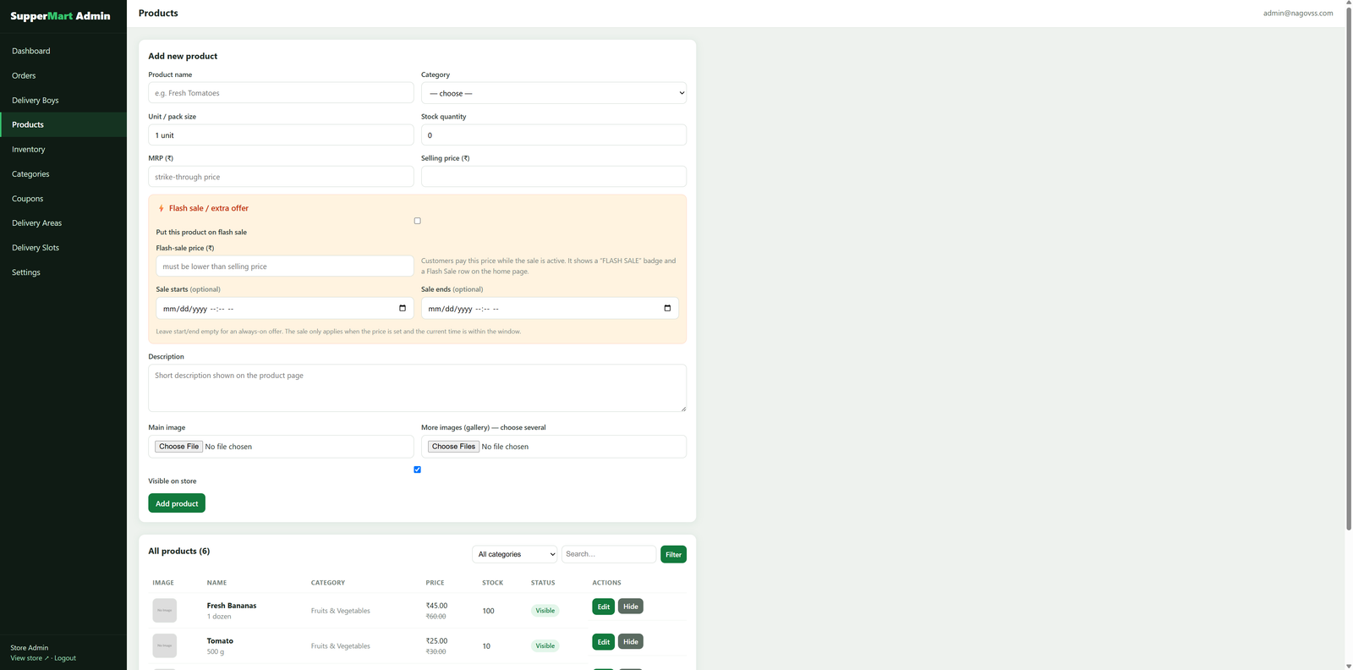This screenshot has height=670, width=1353.
Task: Edit the Tomato product
Action: (x=603, y=642)
